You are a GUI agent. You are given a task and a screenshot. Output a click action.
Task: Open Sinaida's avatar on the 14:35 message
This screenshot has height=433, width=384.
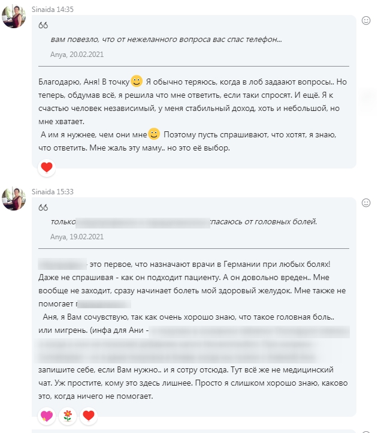pos(14,16)
